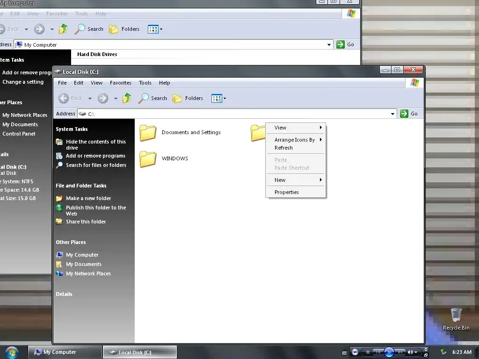
Task: Click Share this folder
Action: click(x=86, y=222)
